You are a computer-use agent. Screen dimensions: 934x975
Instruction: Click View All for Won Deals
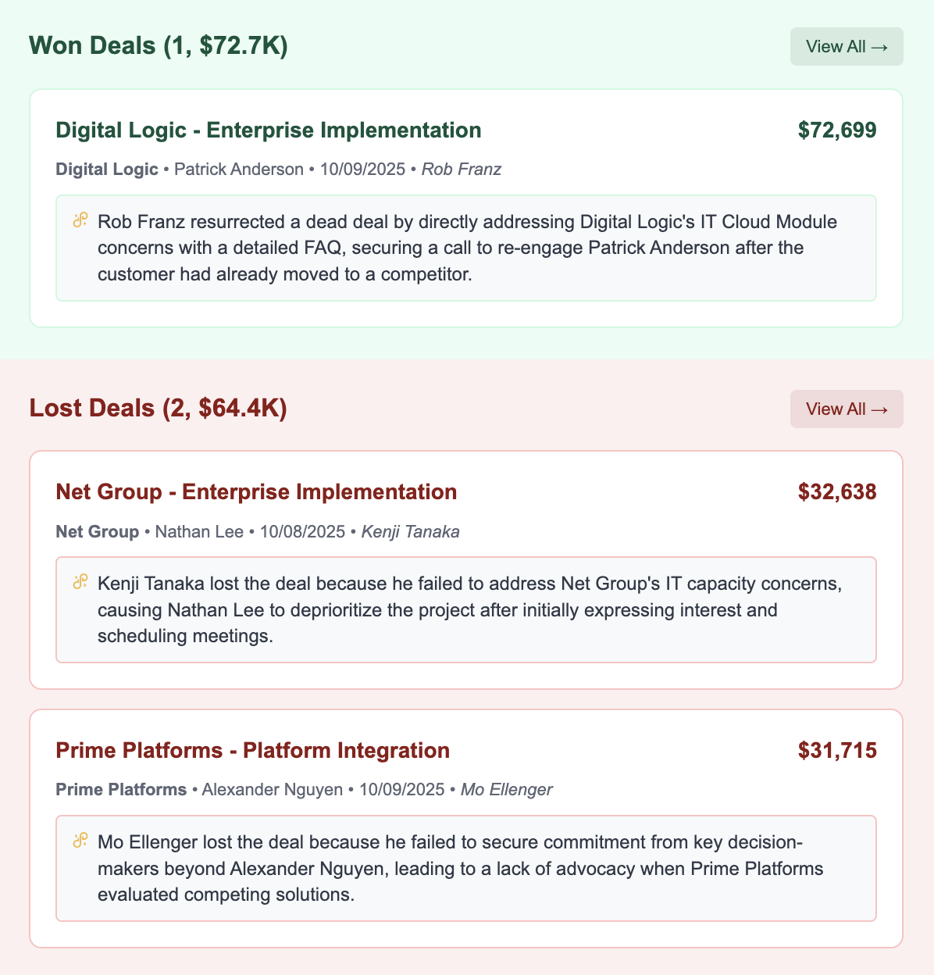(x=847, y=47)
